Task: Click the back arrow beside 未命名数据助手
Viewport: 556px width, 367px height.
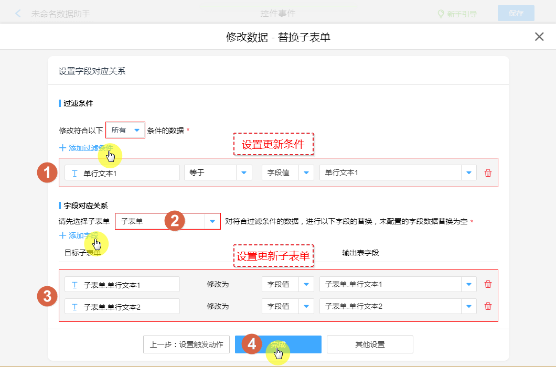Action: [x=18, y=14]
